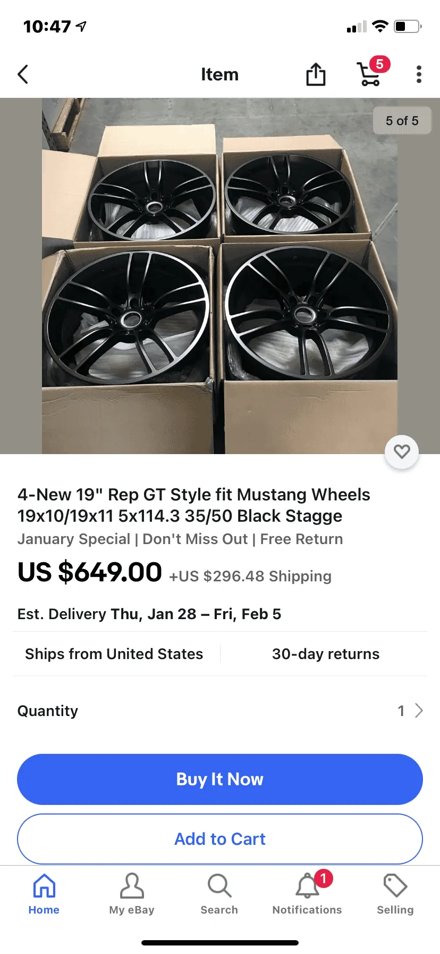Viewport: 440px width, 954px height.
Task: Expand the Quantity selector chevron
Action: tap(419, 711)
